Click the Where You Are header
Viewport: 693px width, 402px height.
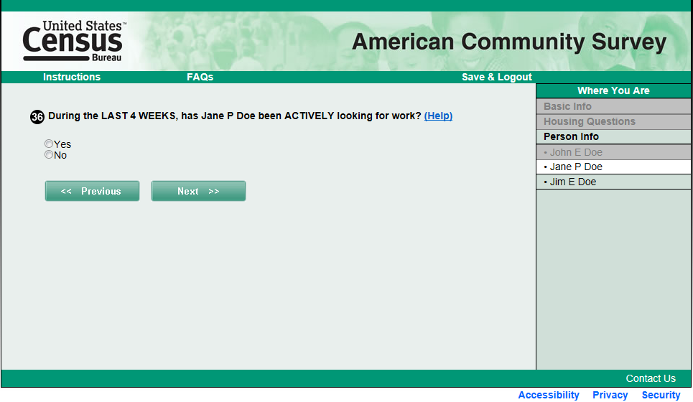click(x=613, y=90)
